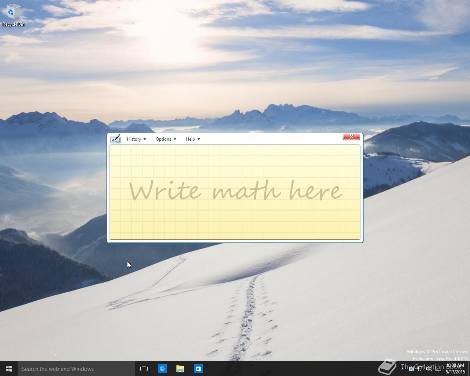Open the Recycle Bin desktop icon

(x=14, y=15)
